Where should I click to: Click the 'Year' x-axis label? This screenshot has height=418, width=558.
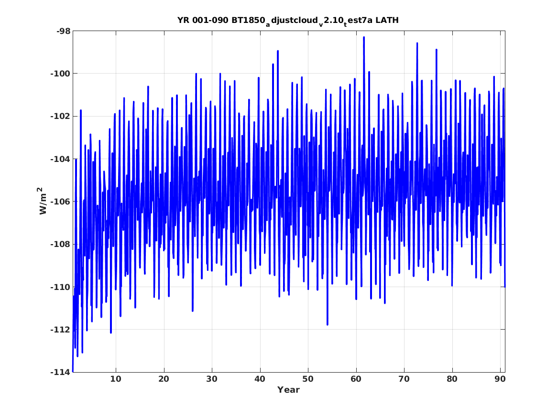pyautogui.click(x=289, y=390)
